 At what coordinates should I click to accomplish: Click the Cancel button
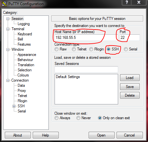pyautogui.click(x=130, y=135)
